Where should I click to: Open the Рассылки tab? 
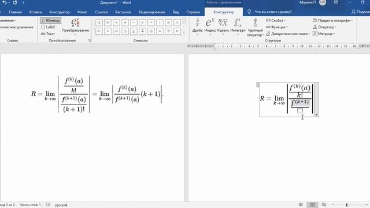[123, 12]
